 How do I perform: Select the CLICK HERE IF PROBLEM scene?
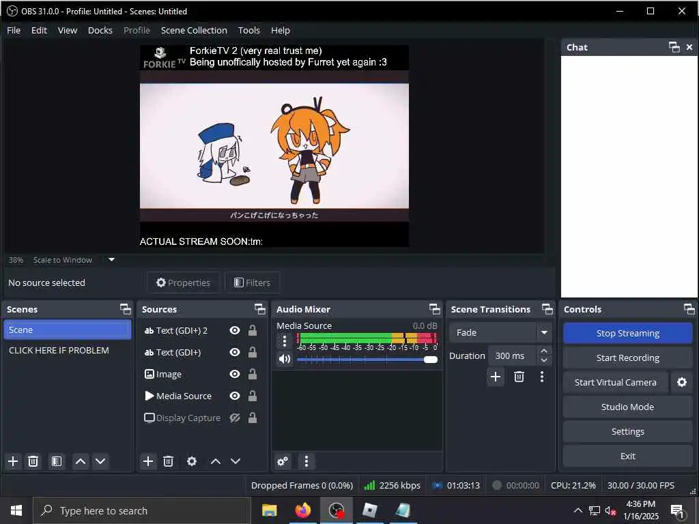(68, 350)
